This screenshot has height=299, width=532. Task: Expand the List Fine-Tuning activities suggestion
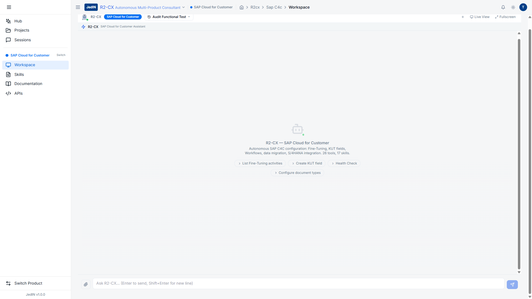click(x=260, y=163)
